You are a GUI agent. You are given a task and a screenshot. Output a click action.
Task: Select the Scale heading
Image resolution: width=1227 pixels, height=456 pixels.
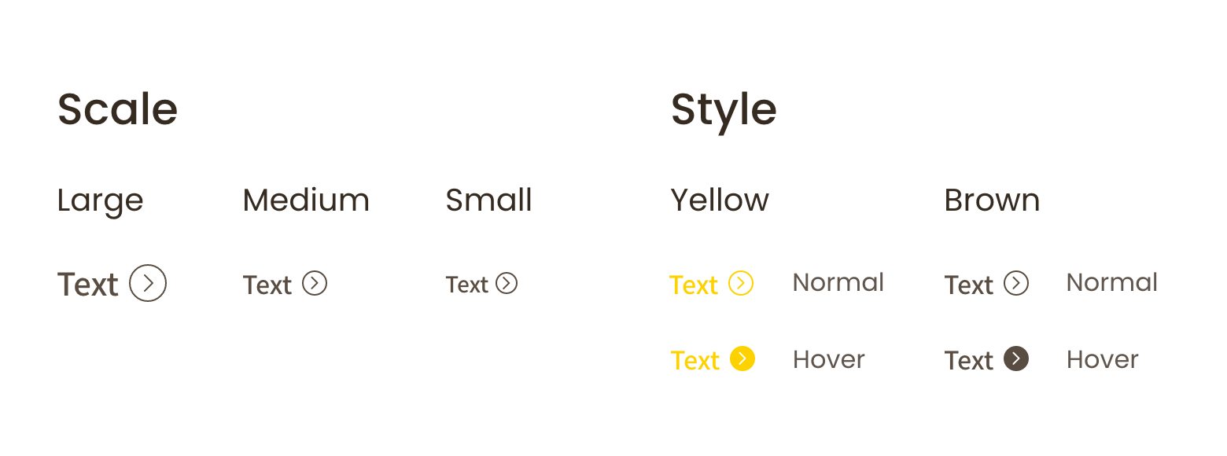coord(118,108)
